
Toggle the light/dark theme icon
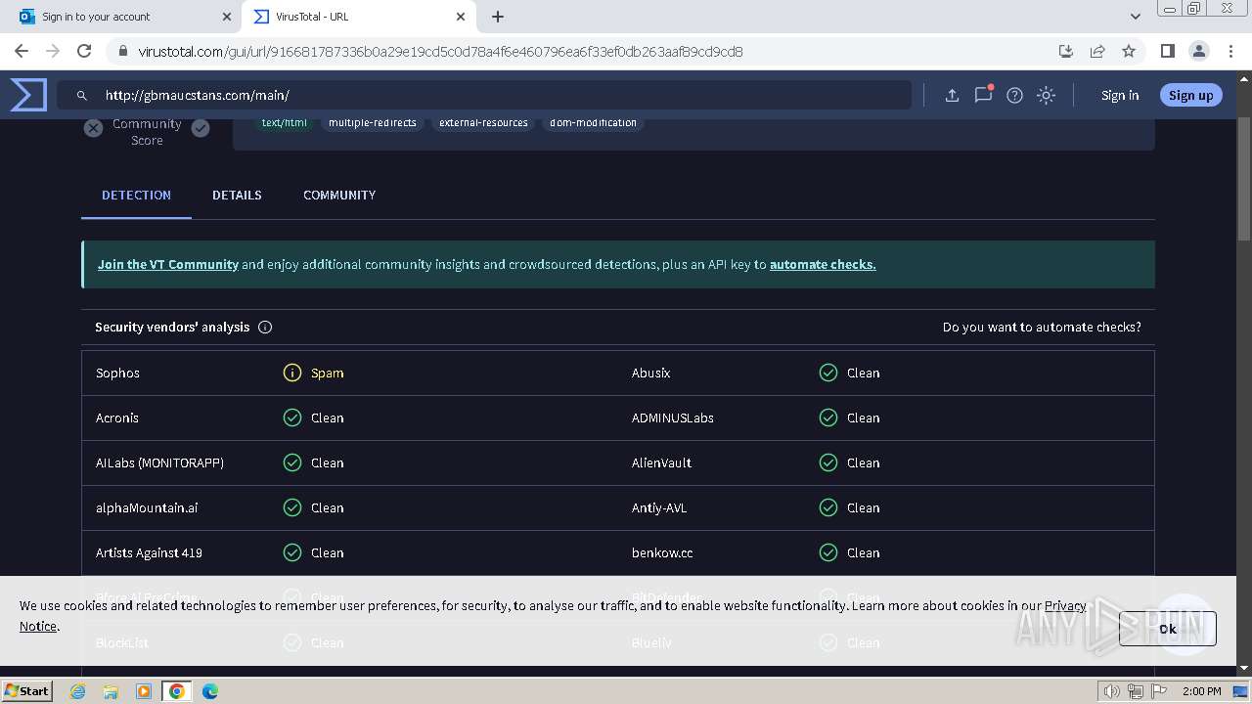1046,95
